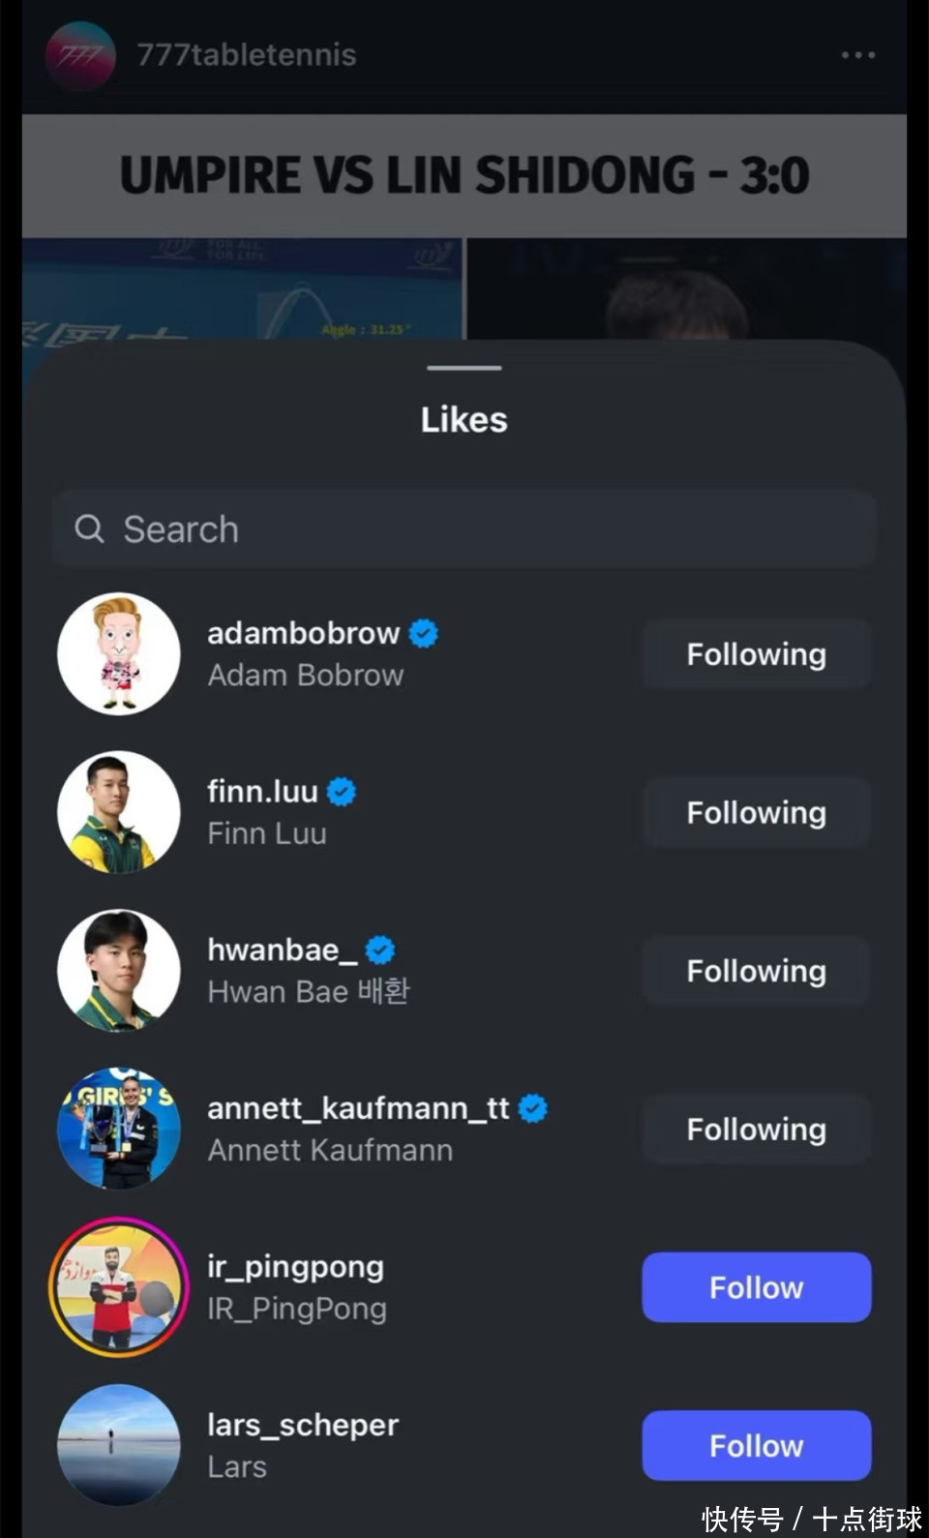The width and height of the screenshot is (929, 1538).
Task: Follow lars_scheper
Action: point(756,1445)
